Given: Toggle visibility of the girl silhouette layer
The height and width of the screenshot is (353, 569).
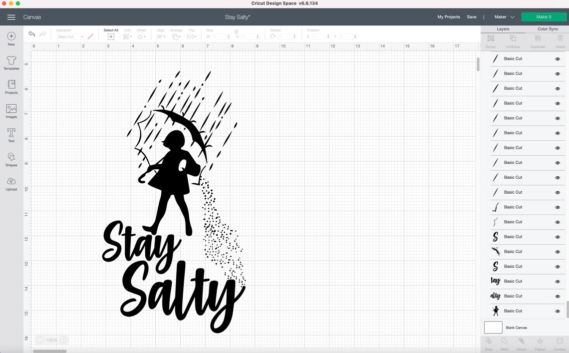Looking at the screenshot, I should point(558,311).
